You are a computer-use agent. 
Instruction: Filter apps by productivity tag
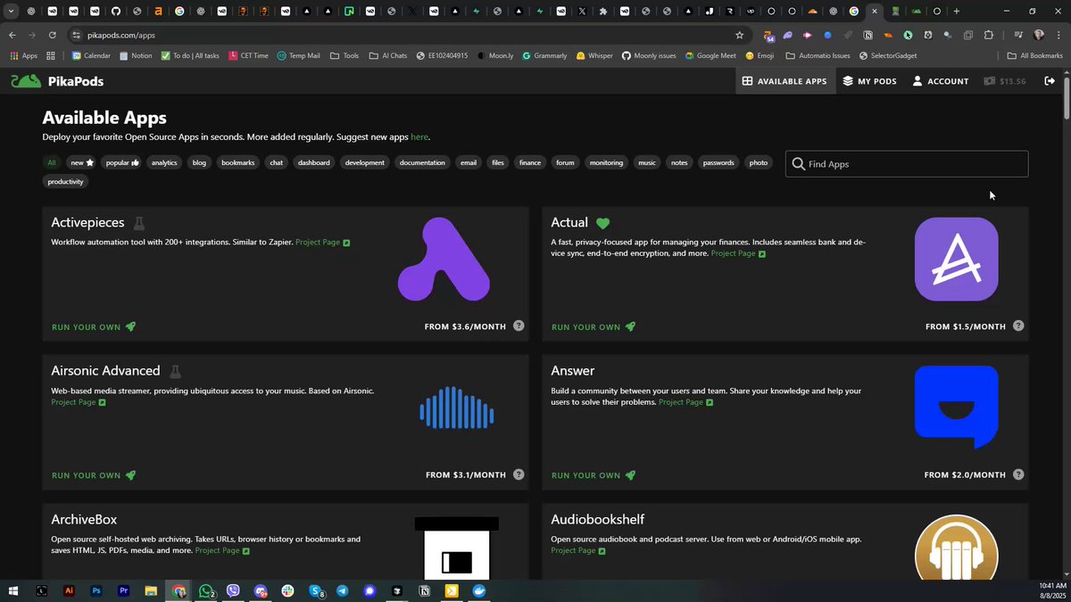click(65, 181)
